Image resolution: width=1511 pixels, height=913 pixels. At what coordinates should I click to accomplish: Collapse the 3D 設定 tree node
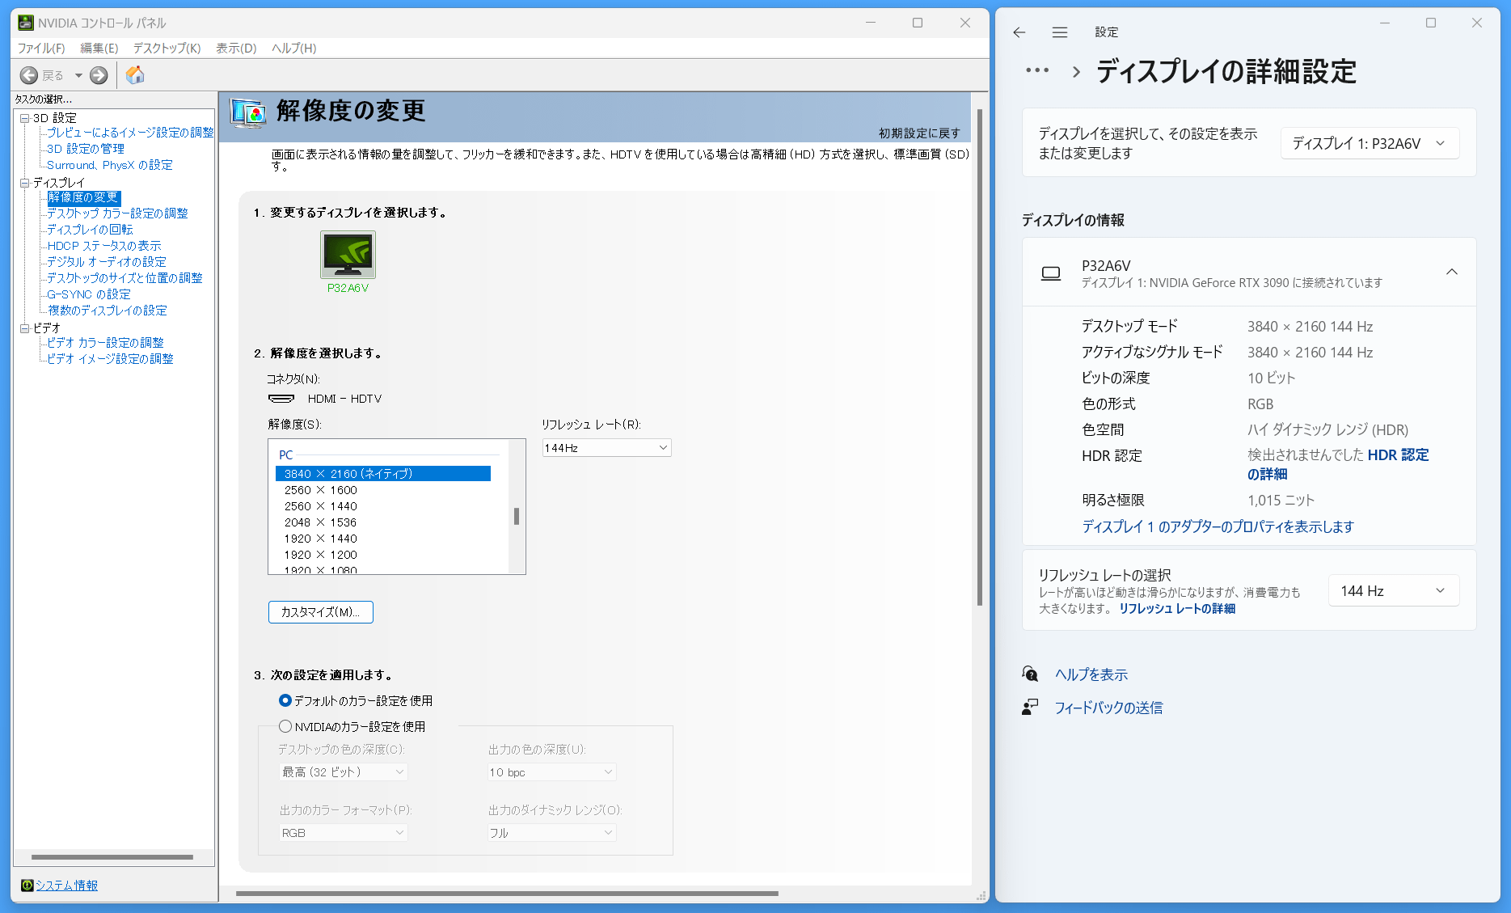tap(25, 118)
